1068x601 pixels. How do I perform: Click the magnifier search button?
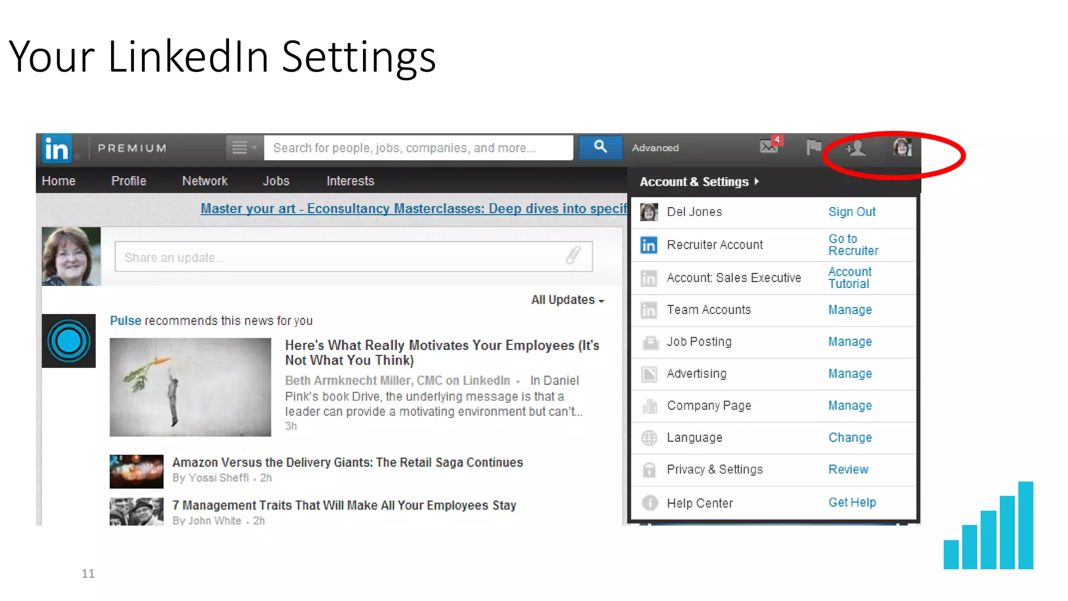click(x=600, y=148)
